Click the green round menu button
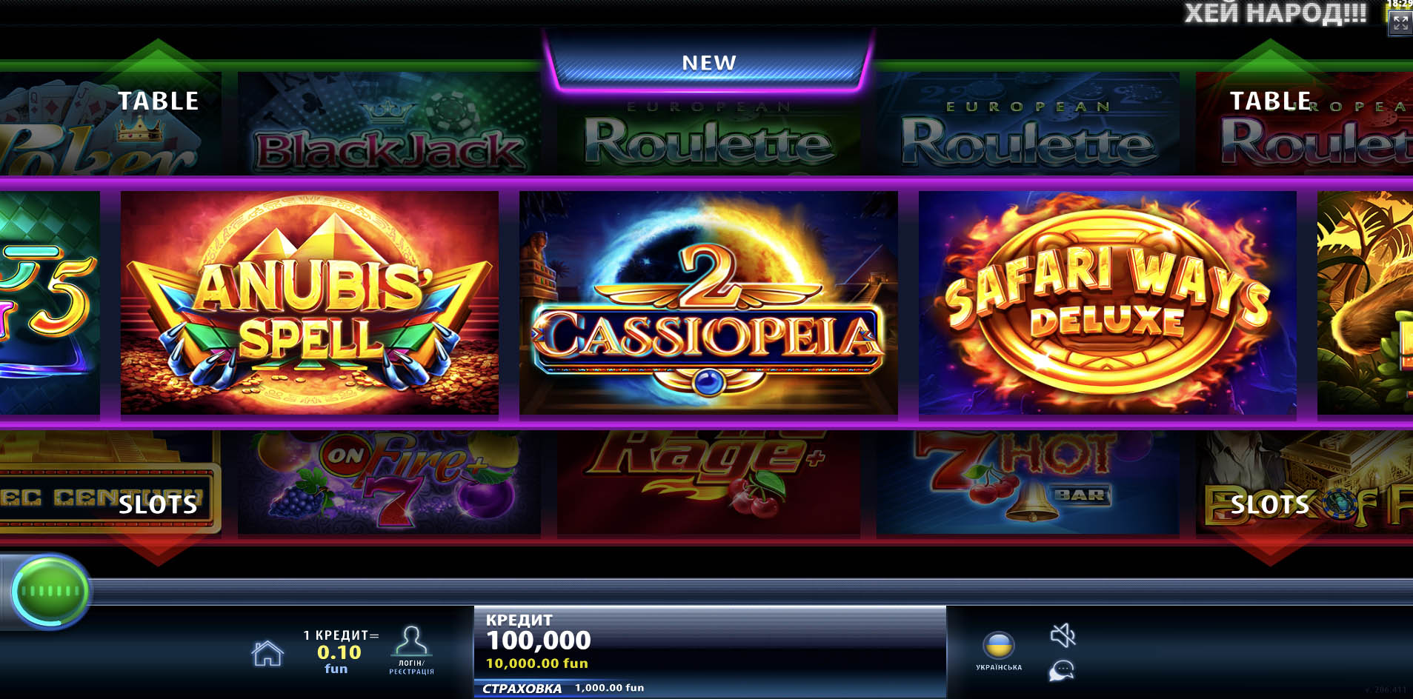The height and width of the screenshot is (699, 1413). (x=50, y=591)
